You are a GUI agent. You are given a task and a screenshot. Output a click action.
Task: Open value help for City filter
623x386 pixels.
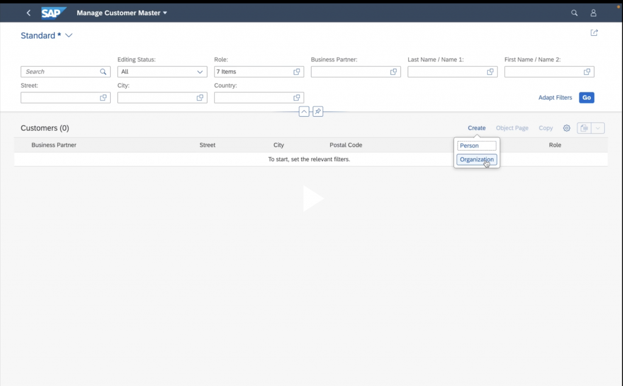click(x=200, y=98)
